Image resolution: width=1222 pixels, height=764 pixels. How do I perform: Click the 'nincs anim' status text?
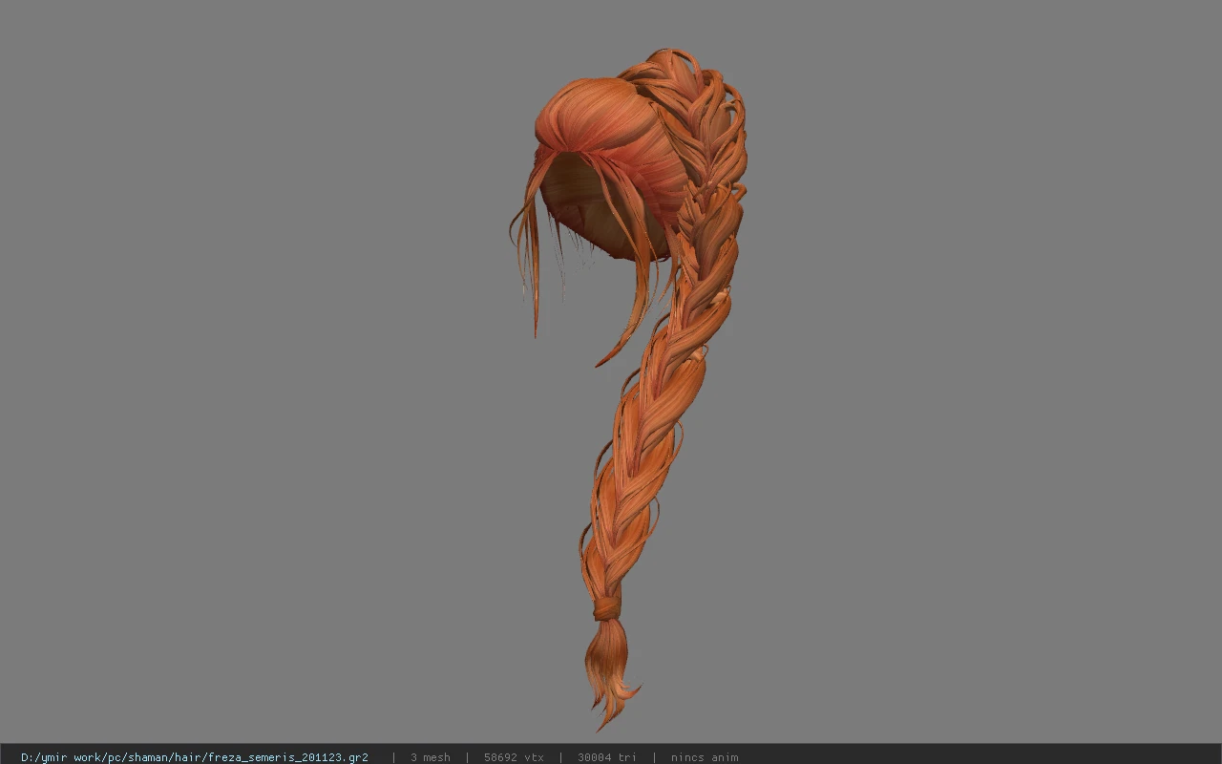click(x=705, y=757)
